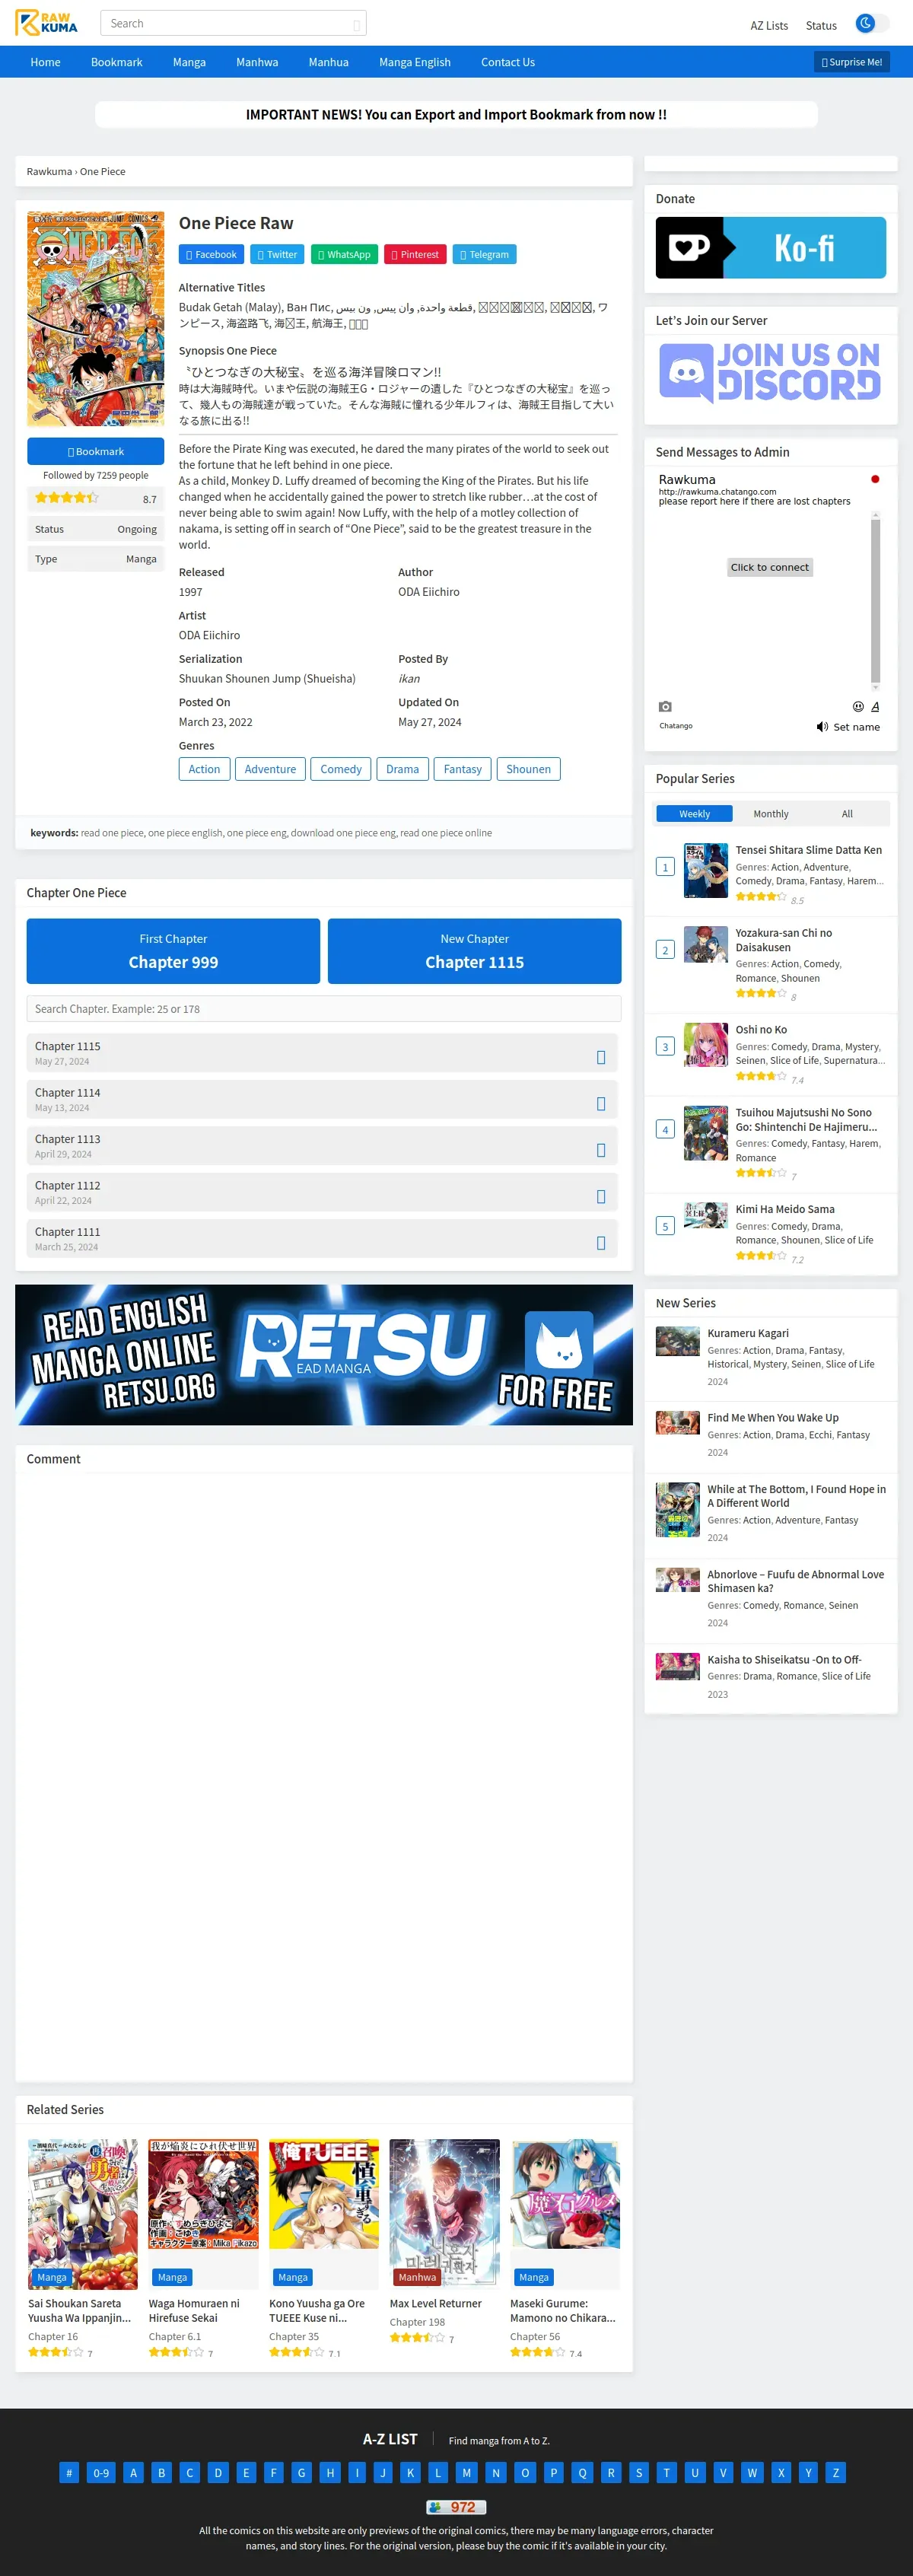Image resolution: width=913 pixels, height=2576 pixels.
Task: Open Maseki Gurume related series cover
Action: [x=565, y=2214]
